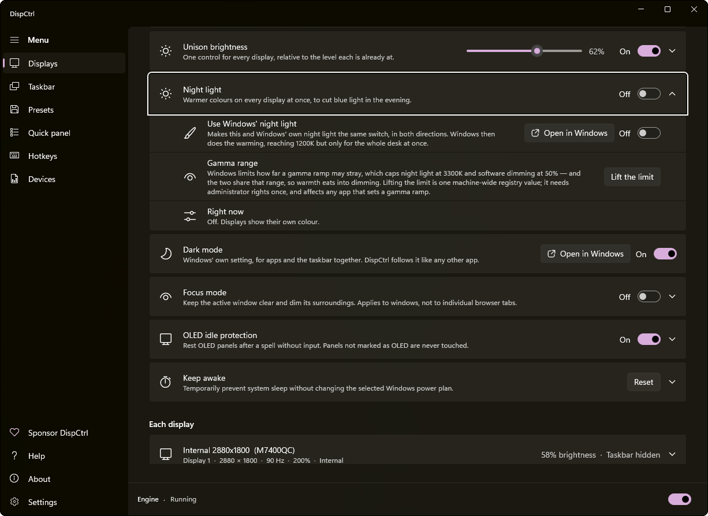The image size is (708, 516).
Task: Open the Displays page
Action: click(x=64, y=64)
